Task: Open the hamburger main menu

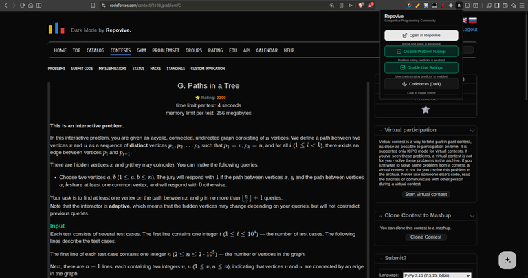Action: pyautogui.click(x=522, y=6)
